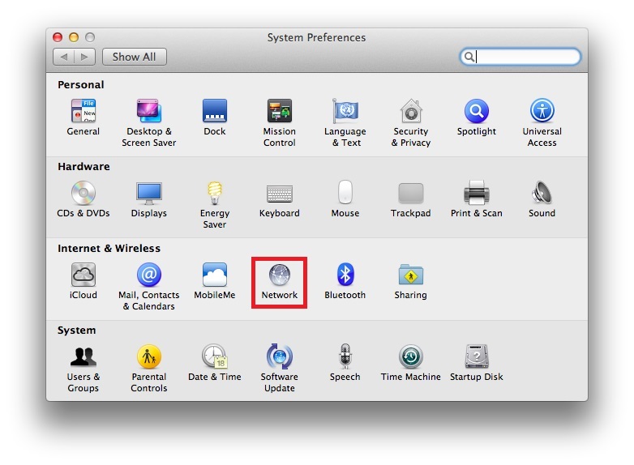
Task: Open the Sharing preferences folder icon
Action: pyautogui.click(x=410, y=275)
